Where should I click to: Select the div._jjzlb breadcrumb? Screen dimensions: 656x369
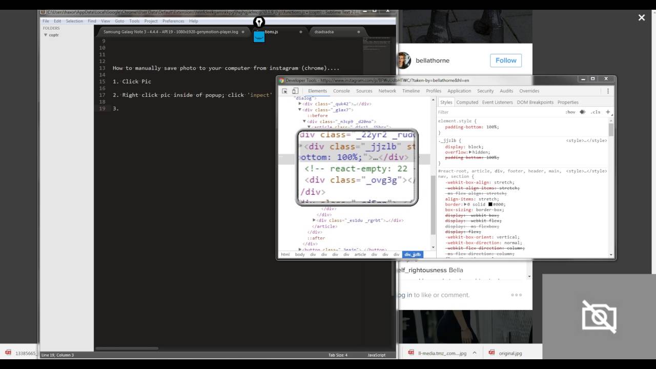413,254
